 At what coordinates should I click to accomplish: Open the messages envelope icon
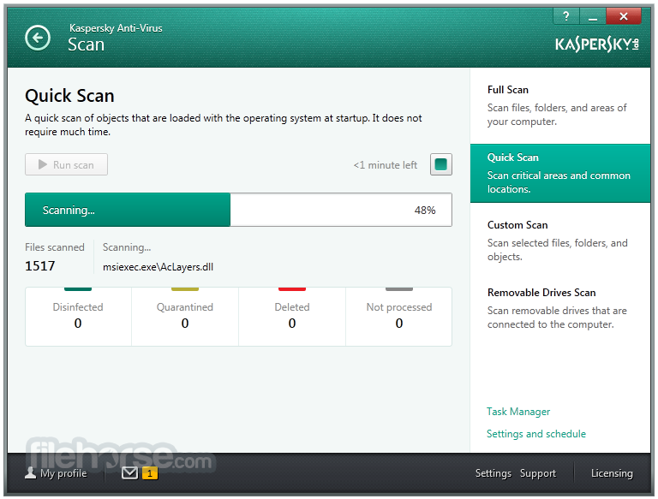click(129, 473)
